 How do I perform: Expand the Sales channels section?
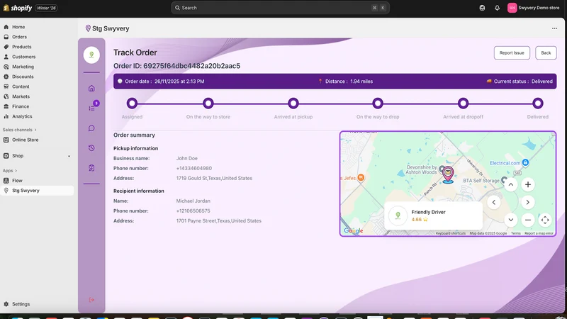click(x=20, y=130)
